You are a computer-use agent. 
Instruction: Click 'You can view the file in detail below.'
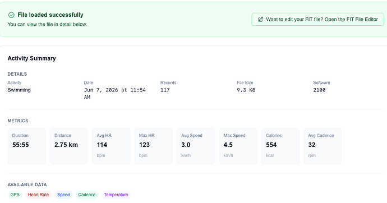tap(47, 25)
